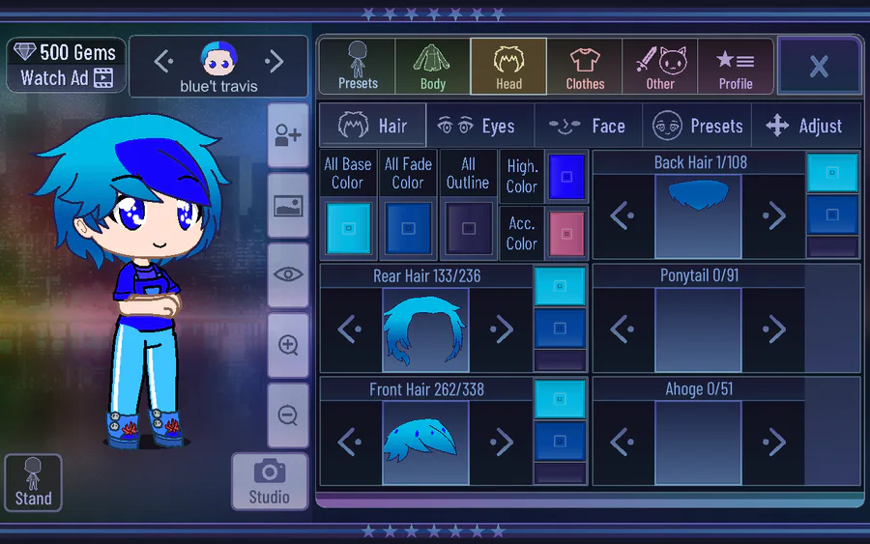Tap the Stand pose button
Screen dimensions: 870x544
[x=33, y=482]
